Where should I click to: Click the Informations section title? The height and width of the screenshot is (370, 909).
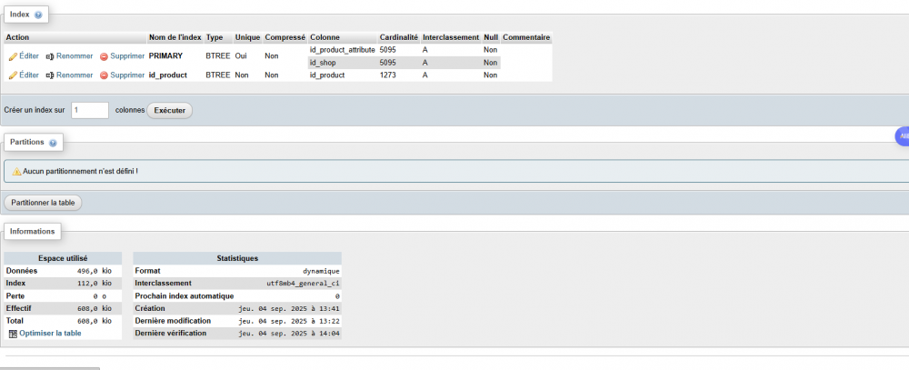[x=33, y=231]
